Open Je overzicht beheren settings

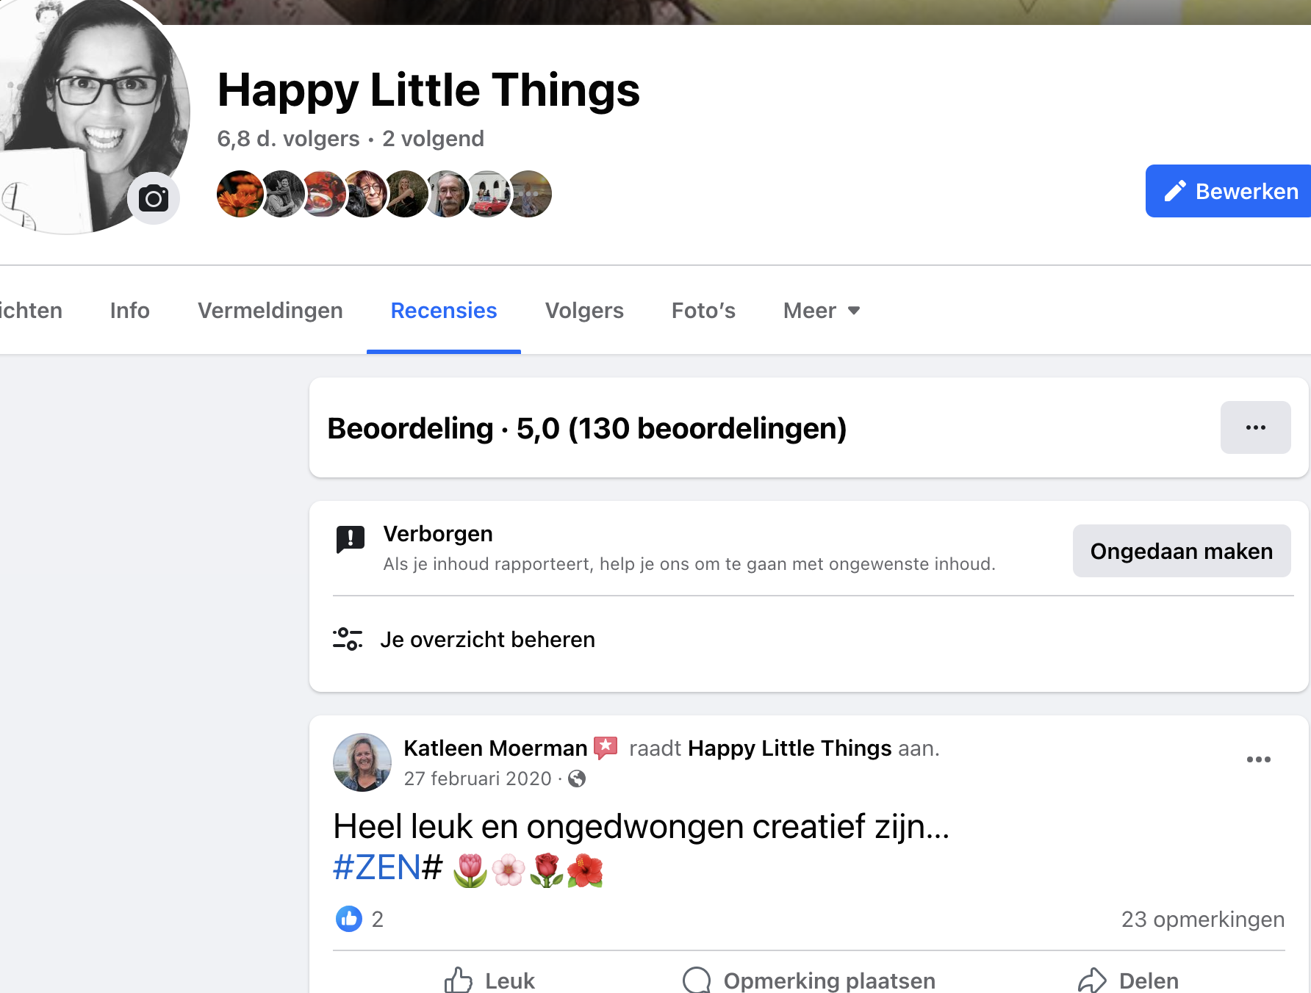tap(487, 640)
